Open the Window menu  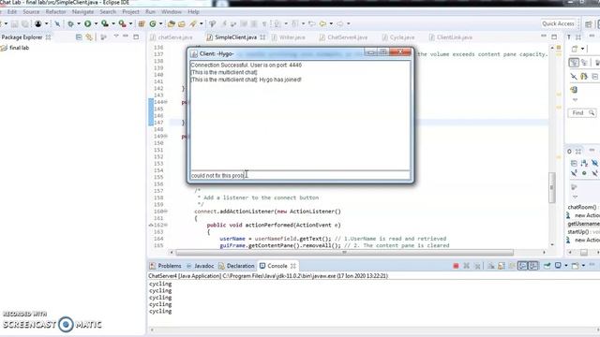[172, 12]
